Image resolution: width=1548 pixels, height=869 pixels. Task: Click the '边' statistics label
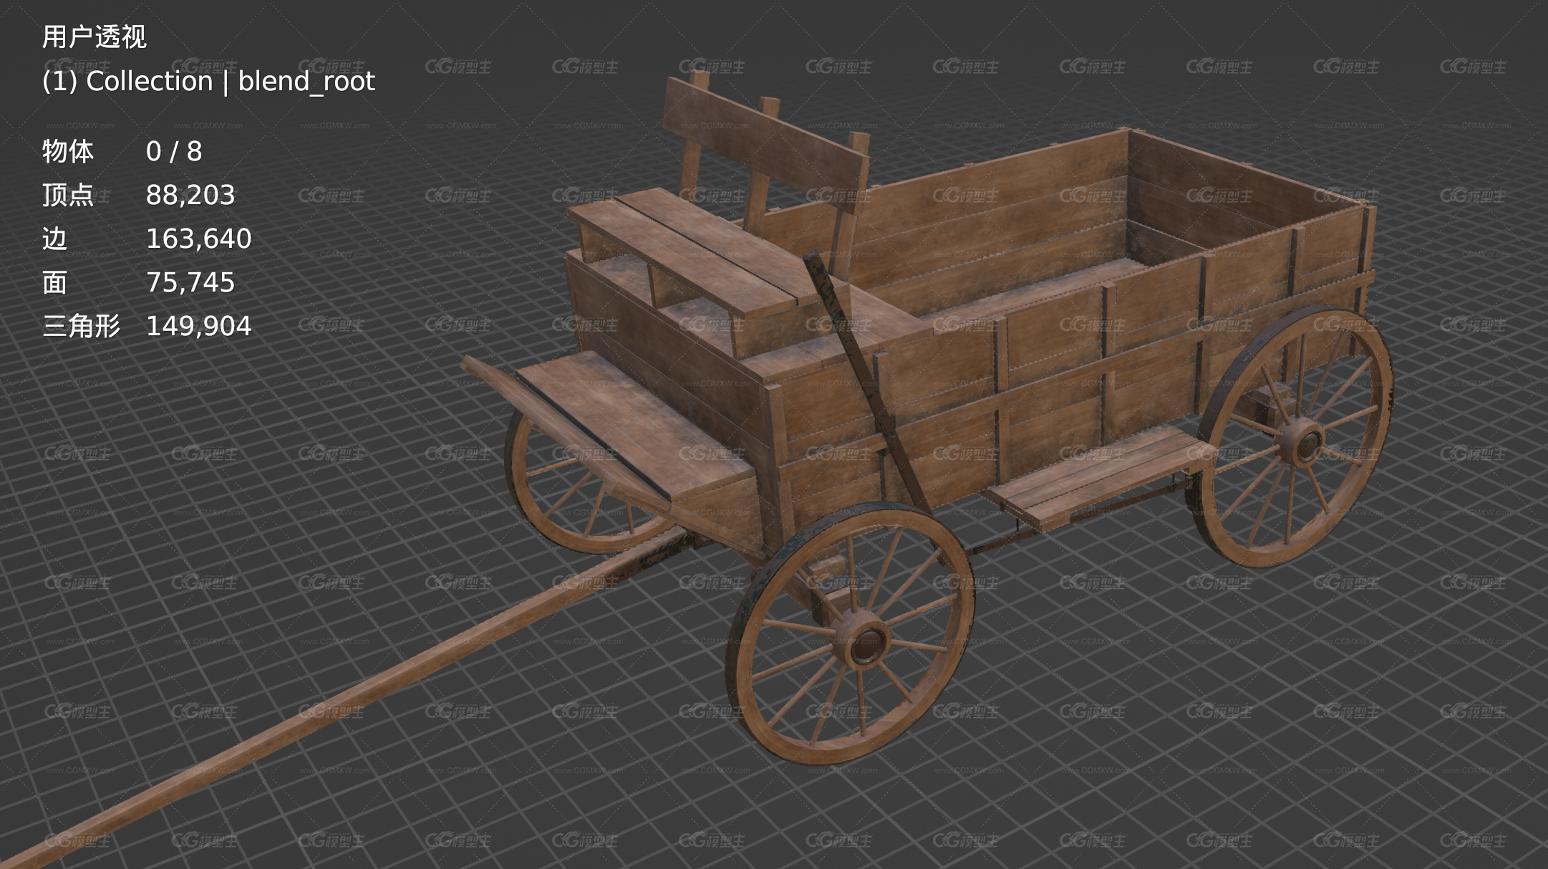[54, 239]
